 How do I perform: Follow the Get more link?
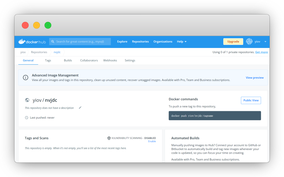[x=261, y=52]
